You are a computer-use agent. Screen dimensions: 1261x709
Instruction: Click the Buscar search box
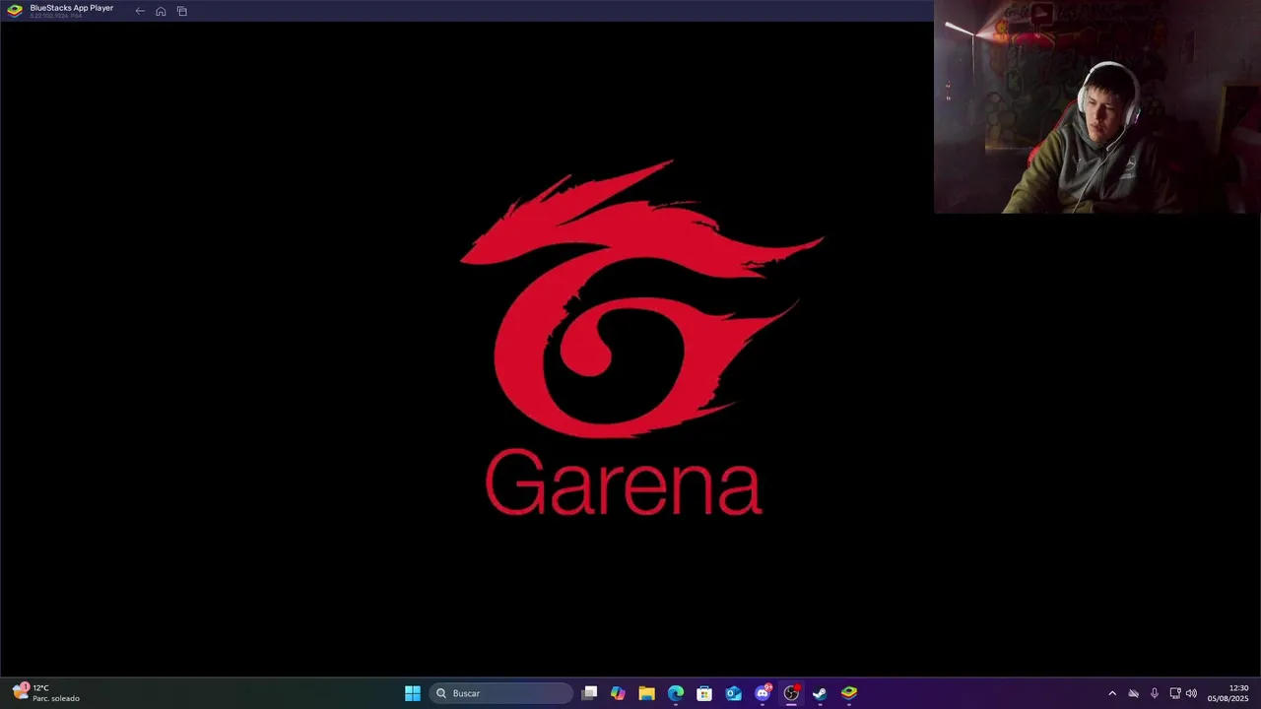tap(501, 693)
